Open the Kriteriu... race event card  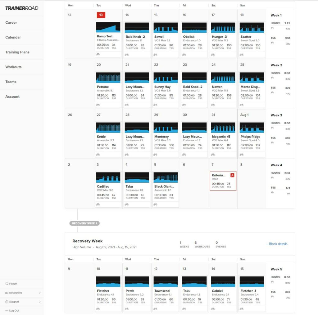coord(223,181)
